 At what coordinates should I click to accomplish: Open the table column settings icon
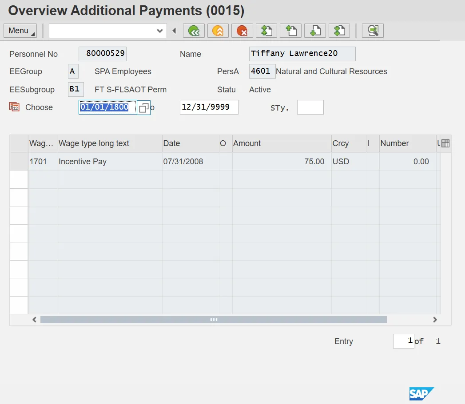(x=445, y=143)
